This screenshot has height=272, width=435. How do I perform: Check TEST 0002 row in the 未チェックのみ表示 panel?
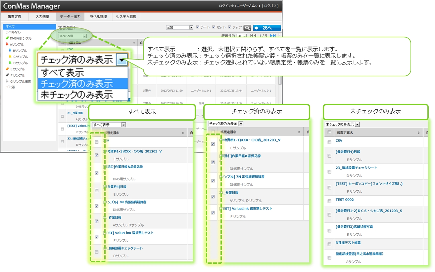pyautogui.click(x=329, y=201)
